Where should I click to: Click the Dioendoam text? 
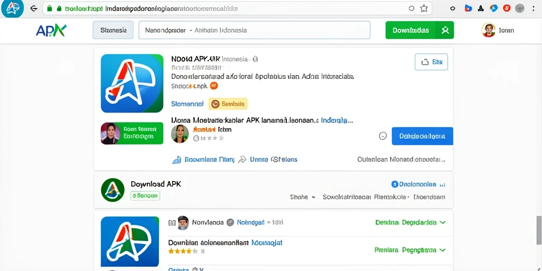[x=429, y=197]
